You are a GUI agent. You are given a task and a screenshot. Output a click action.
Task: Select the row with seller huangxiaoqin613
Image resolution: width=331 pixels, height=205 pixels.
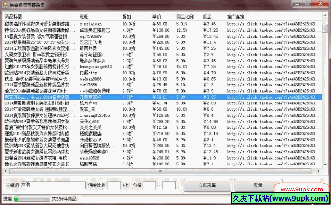[162, 67]
